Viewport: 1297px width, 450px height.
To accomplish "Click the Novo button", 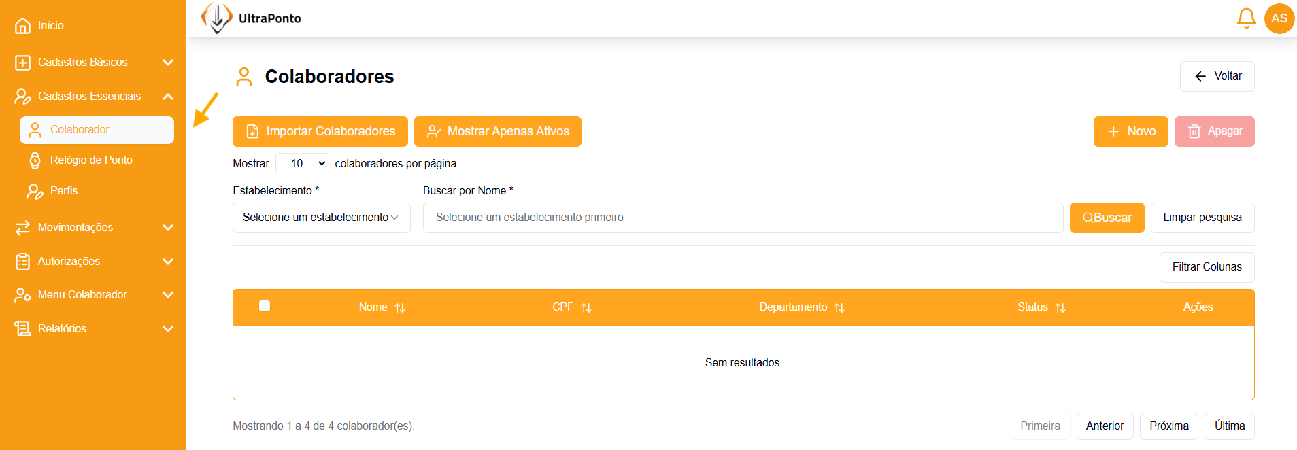I will [x=1130, y=131].
